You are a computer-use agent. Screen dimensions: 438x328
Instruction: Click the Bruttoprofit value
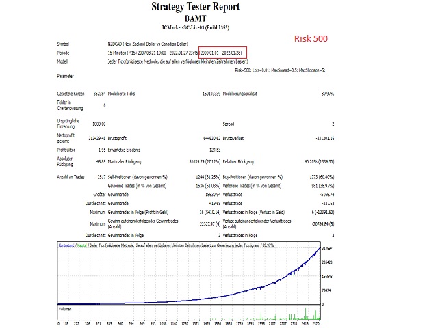[211, 138]
